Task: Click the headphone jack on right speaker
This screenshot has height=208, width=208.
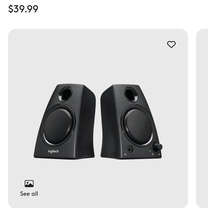Action: pyautogui.click(x=130, y=149)
